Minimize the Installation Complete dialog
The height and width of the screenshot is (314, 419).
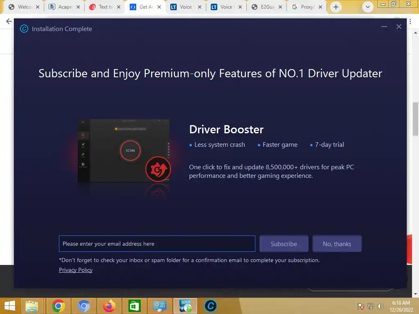pyautogui.click(x=384, y=27)
